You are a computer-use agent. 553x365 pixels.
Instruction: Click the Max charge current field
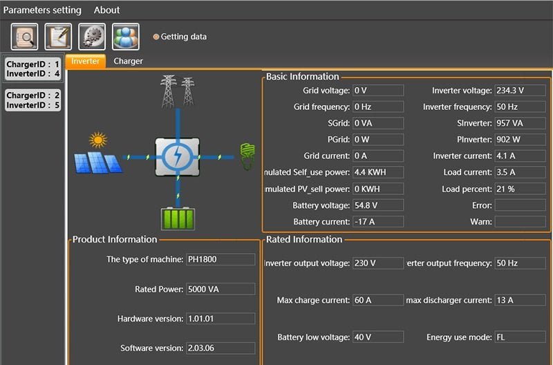tap(378, 300)
